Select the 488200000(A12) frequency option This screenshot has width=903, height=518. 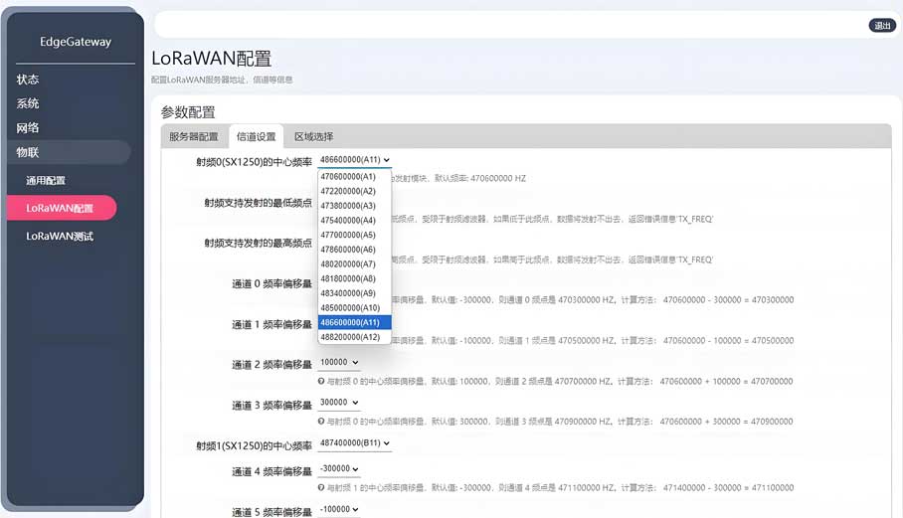[x=350, y=337]
